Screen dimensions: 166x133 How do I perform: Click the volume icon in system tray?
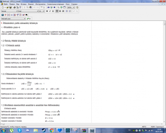tap(153, 131)
